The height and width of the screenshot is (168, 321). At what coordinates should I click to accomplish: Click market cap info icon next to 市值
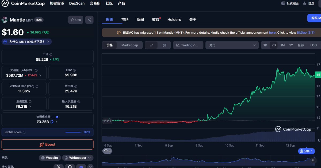51,54
